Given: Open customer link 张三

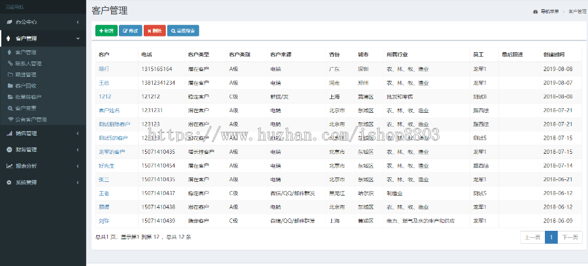Looking at the screenshot, I should (x=104, y=179).
